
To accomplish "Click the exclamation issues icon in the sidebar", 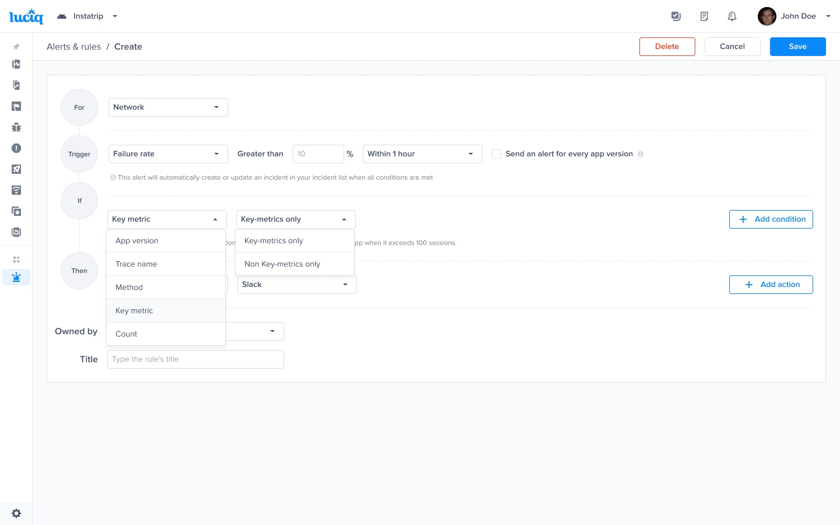I will (x=16, y=148).
